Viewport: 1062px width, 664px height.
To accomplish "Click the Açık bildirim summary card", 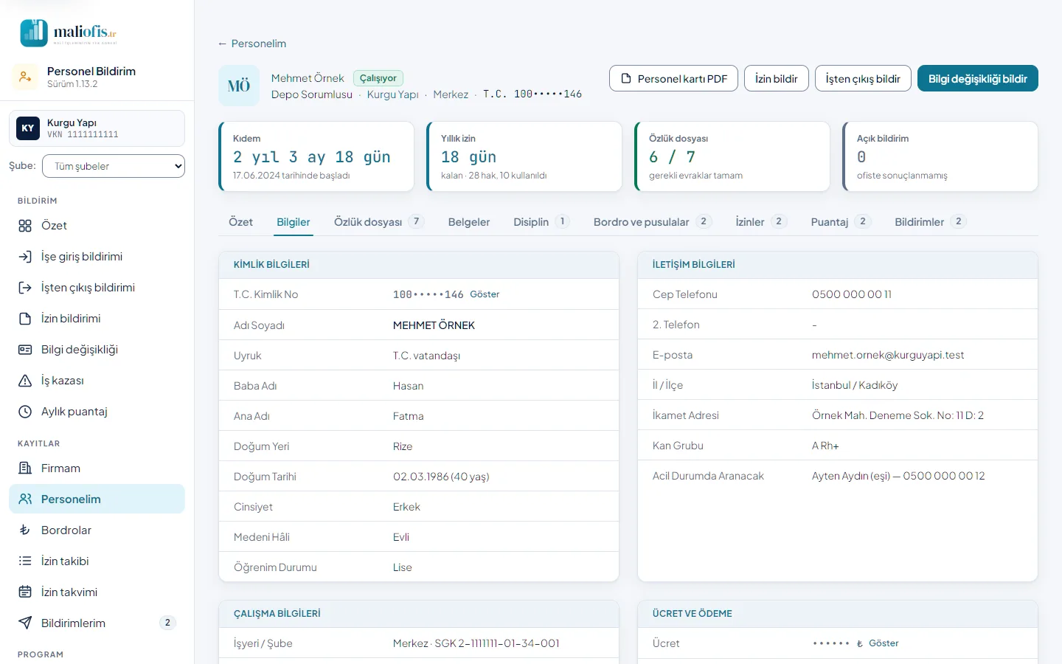I will pos(940,156).
